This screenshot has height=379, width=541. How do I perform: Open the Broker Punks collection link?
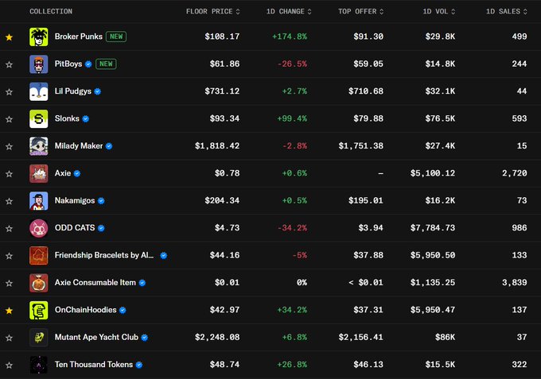click(x=78, y=37)
